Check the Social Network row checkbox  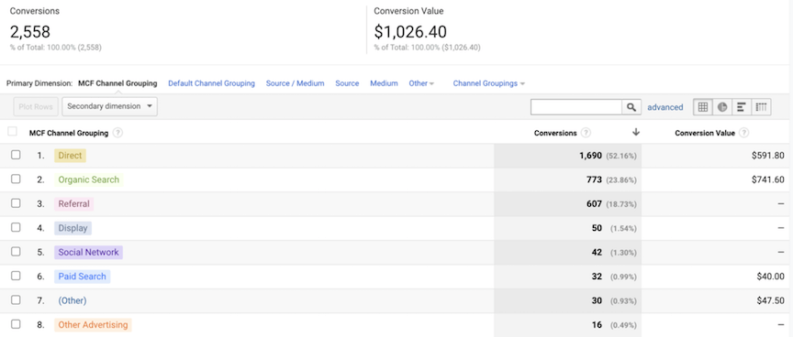click(16, 252)
